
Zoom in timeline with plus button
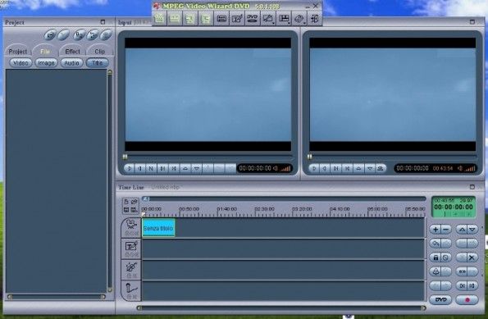pyautogui.click(x=436, y=230)
